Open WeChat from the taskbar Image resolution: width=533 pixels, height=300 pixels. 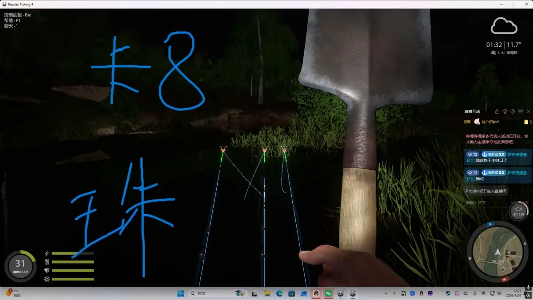tap(328, 293)
